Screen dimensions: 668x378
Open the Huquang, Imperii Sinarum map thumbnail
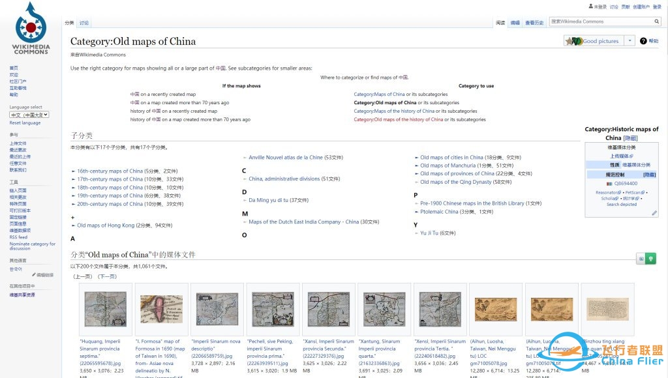click(106, 310)
